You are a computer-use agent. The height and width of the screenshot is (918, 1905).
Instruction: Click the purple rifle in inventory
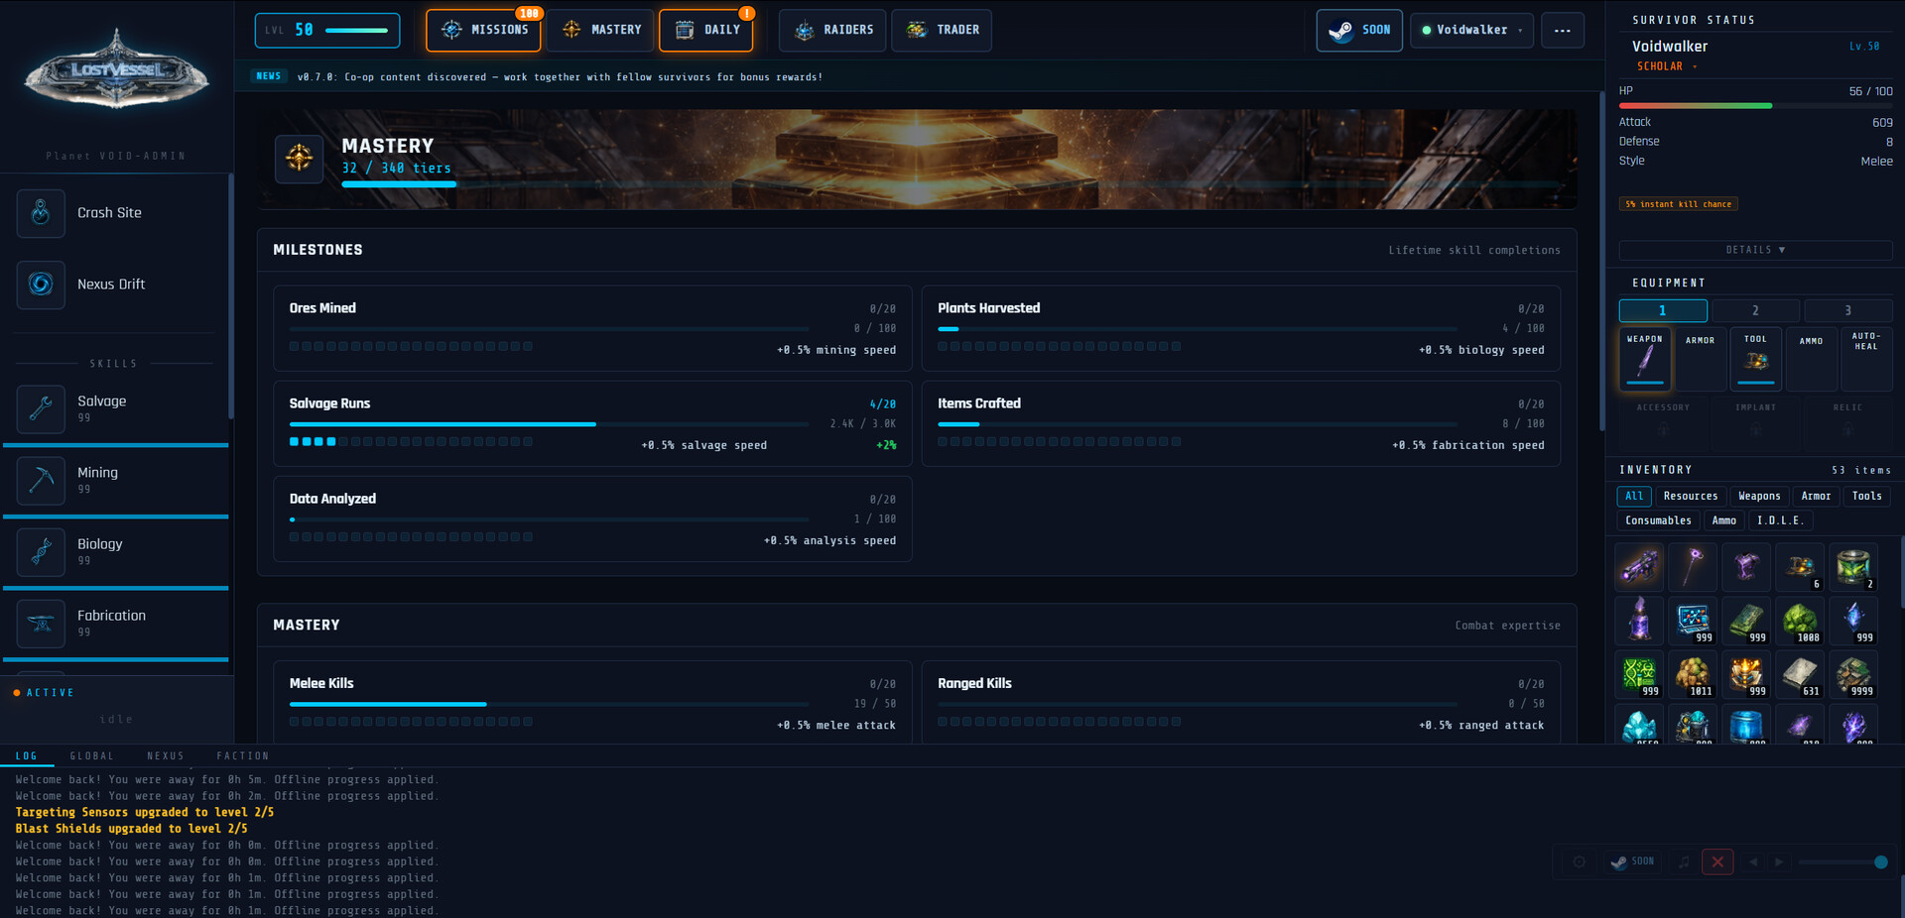tap(1639, 567)
